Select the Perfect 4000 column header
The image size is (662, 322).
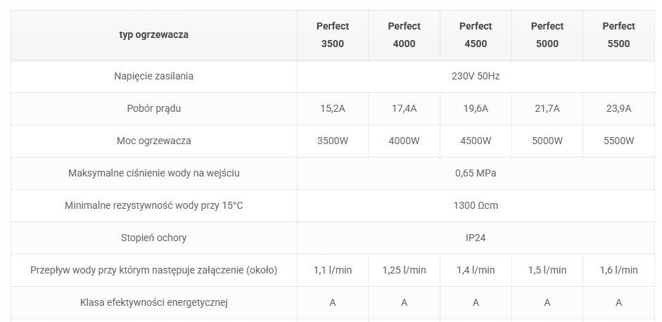pyautogui.click(x=404, y=34)
